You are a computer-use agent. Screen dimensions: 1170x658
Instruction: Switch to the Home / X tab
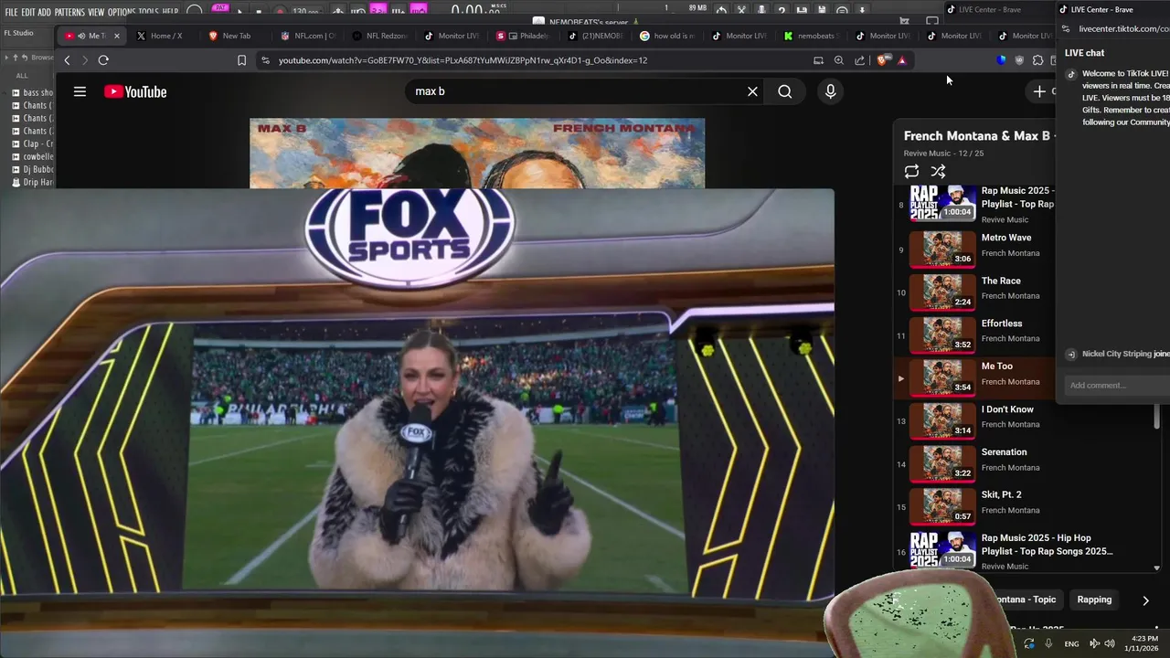point(165,36)
